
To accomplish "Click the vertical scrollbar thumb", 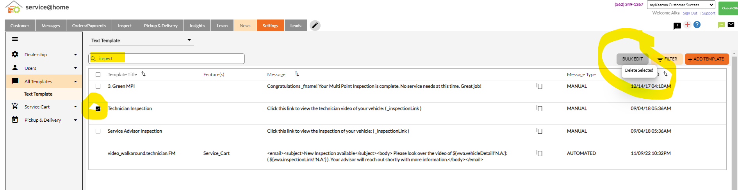I will [734, 123].
